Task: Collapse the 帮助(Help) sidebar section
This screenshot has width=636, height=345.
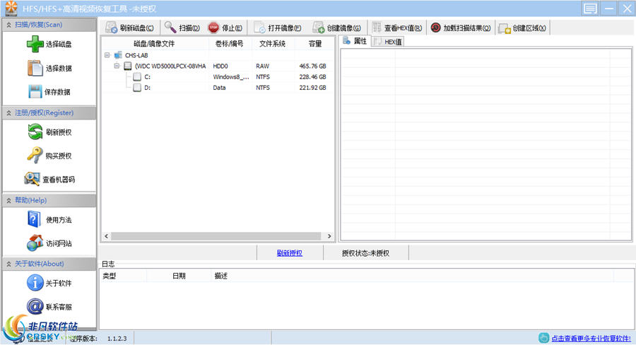Action: pyautogui.click(x=8, y=200)
